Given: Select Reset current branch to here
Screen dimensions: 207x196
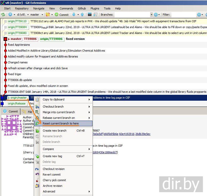Looking at the screenshot, I should click(x=61, y=123).
